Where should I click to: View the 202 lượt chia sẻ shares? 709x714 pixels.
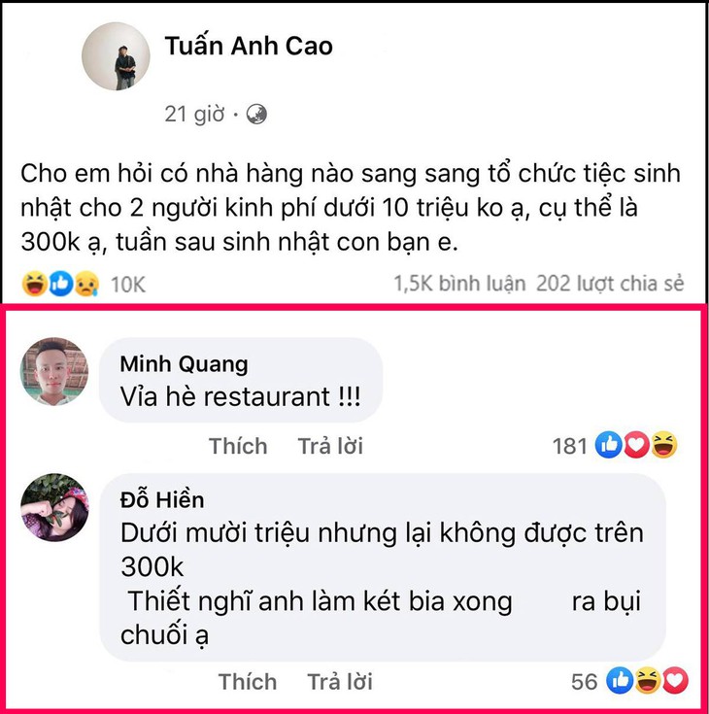pos(610,284)
